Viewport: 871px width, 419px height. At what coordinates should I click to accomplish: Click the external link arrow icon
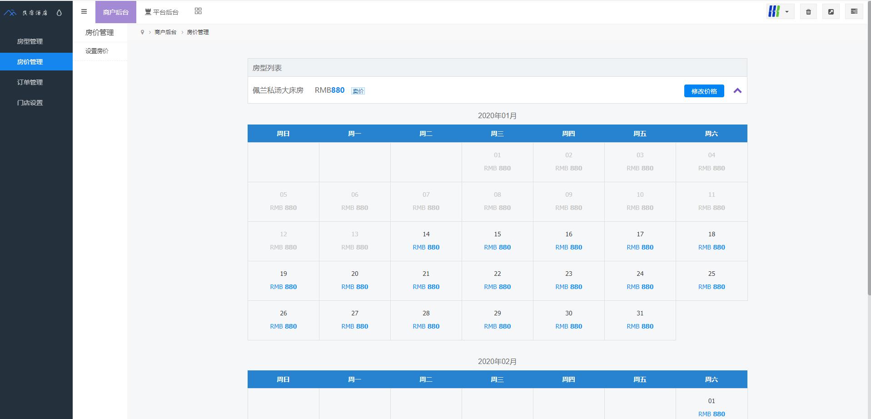pyautogui.click(x=831, y=12)
